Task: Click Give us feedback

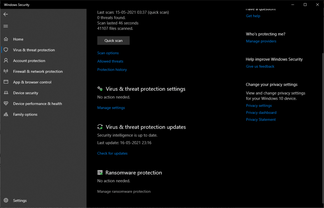Action: [x=260, y=66]
